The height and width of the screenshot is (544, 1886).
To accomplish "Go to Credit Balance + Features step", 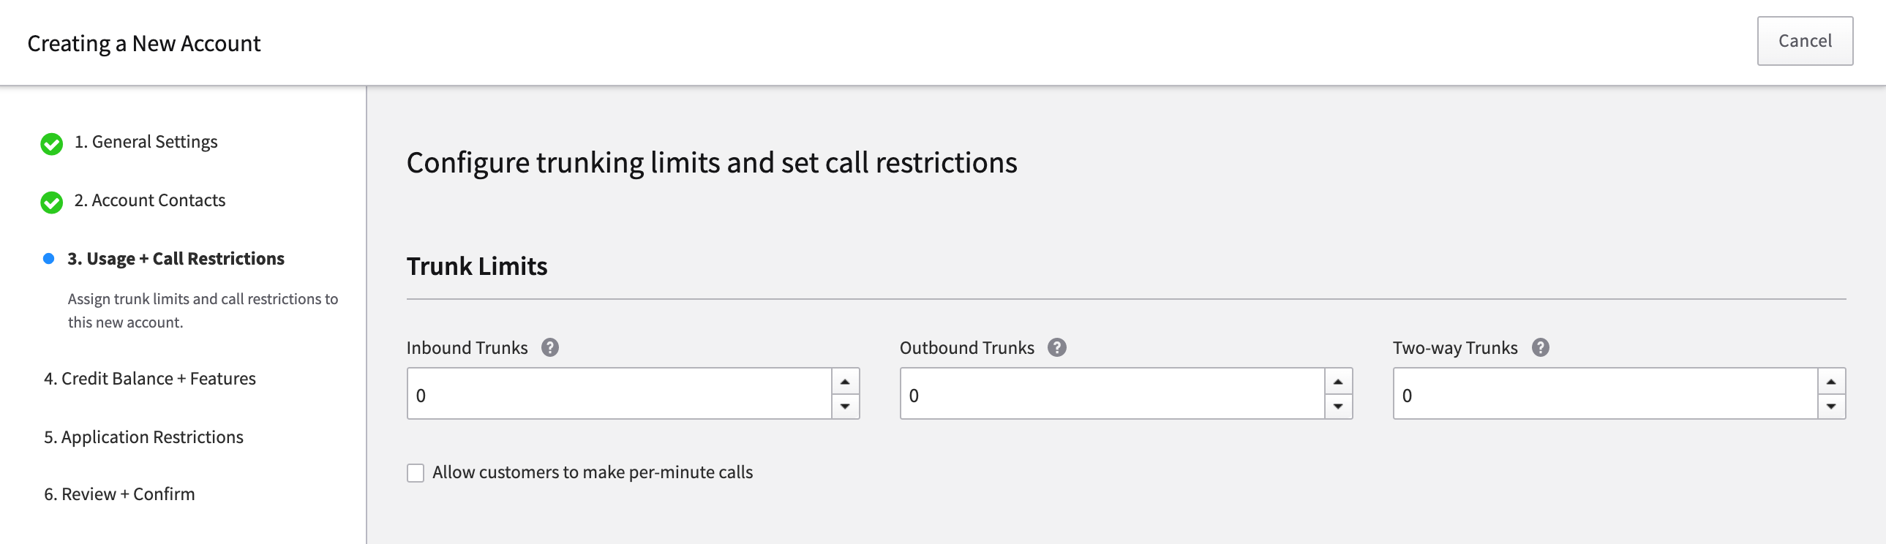I will [149, 379].
